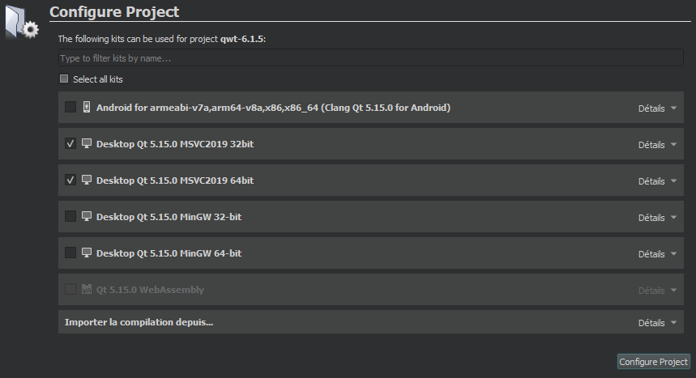Click the Configure Project button

[x=653, y=362]
